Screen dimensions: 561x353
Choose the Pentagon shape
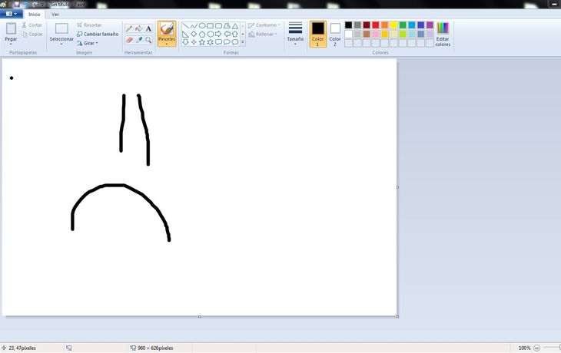click(202, 34)
